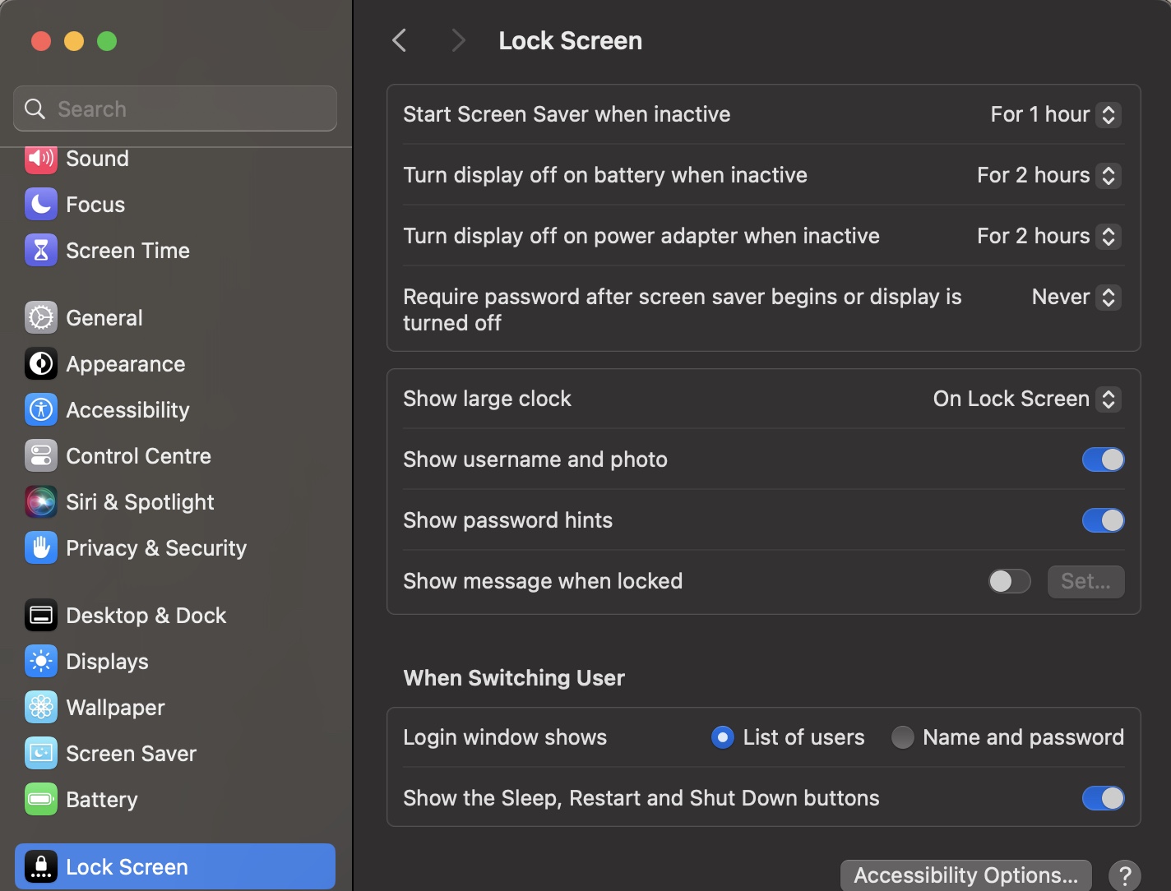1171x891 pixels.
Task: Open Desktop & Dock settings pane
Action: click(146, 616)
